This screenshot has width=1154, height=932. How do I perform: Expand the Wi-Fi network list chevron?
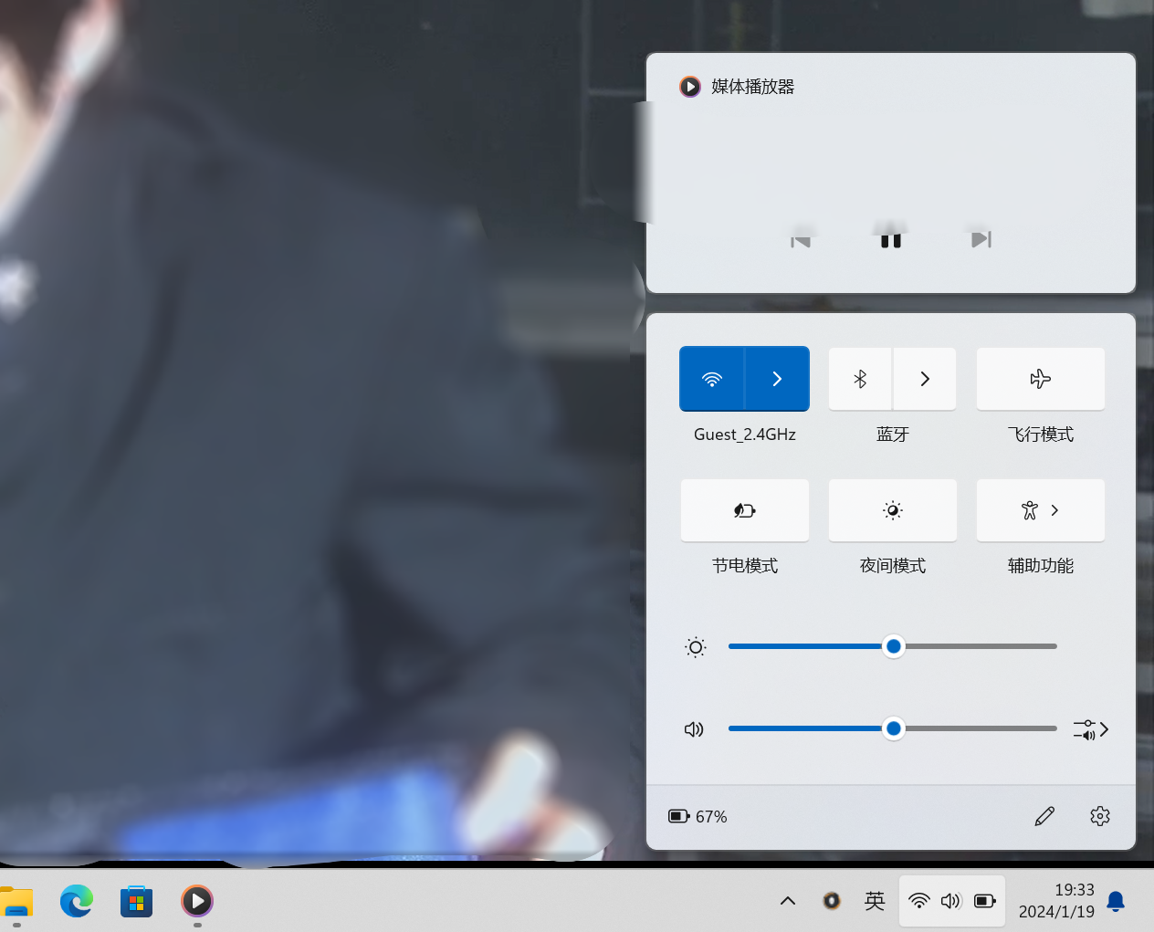[777, 379]
